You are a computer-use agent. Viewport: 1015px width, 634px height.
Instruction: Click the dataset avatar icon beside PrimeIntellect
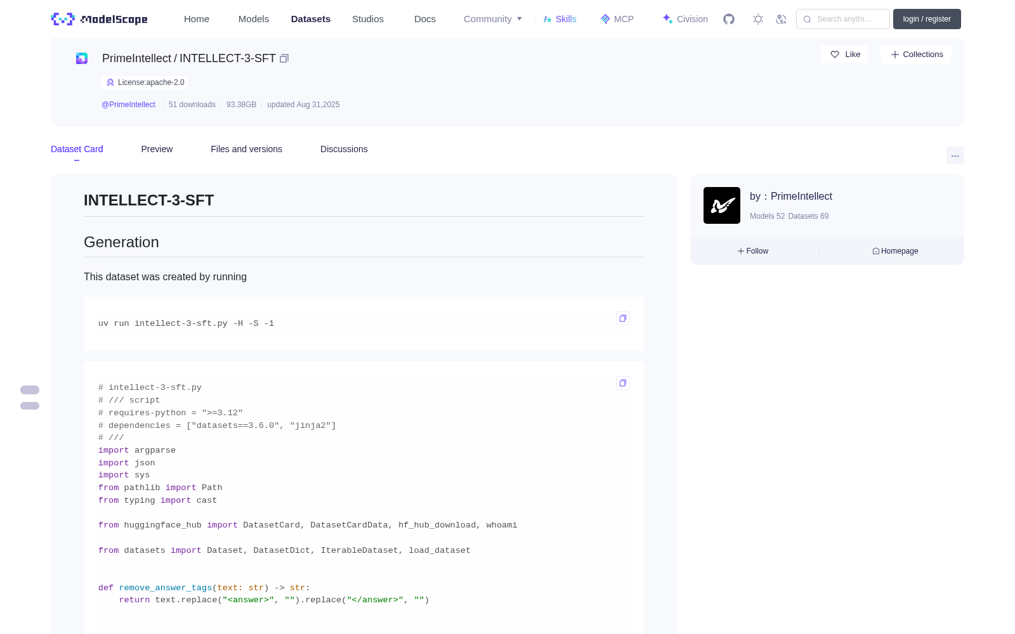[82, 58]
